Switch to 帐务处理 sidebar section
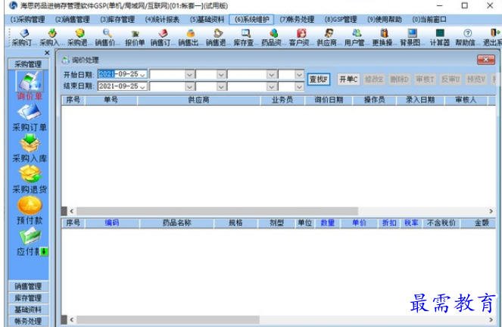The height and width of the screenshot is (327, 502). point(28,321)
